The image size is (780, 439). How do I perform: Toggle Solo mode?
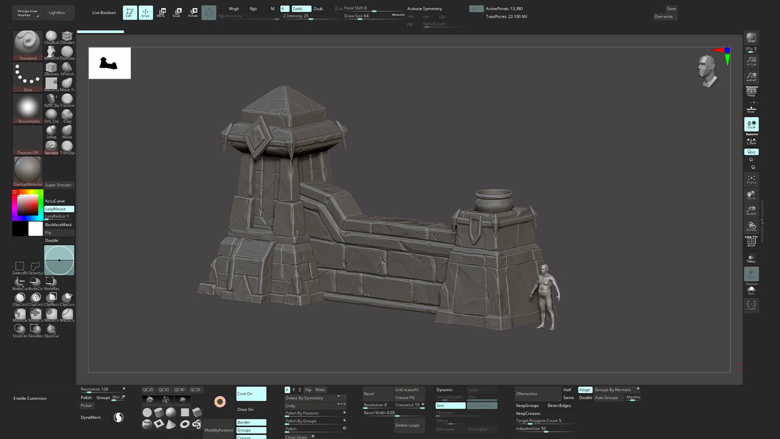click(x=751, y=290)
